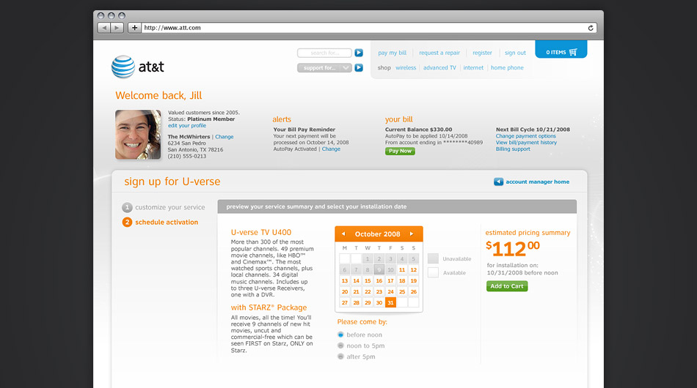Click edit your profile link

(187, 125)
